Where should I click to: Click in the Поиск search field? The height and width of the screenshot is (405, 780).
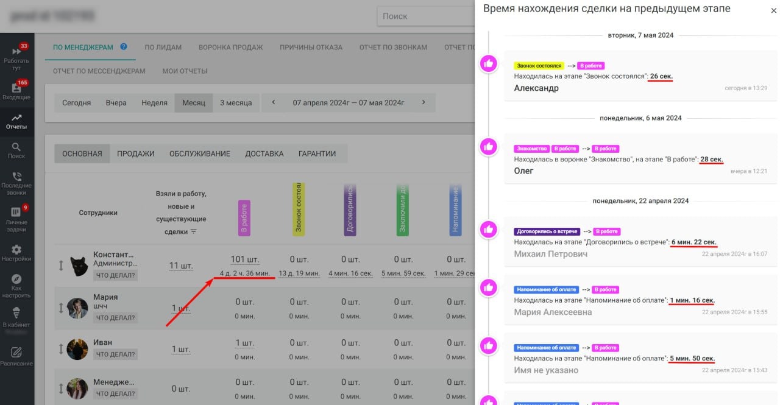pos(425,16)
